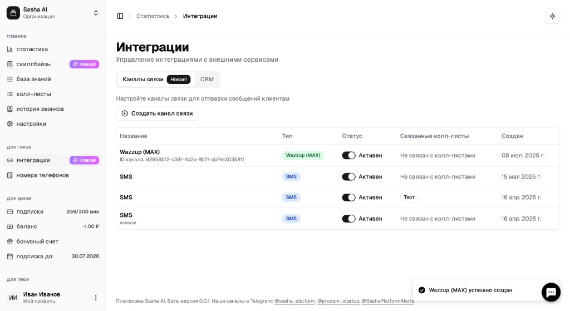Turn off the SMS wwww channel toggle
The width and height of the screenshot is (570, 311).
[348, 219]
